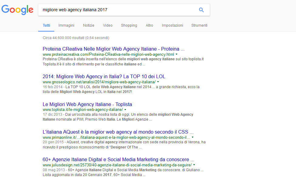Image resolution: width=296 pixels, height=183 pixels.
Task: Open Le Migliori Web Agency Italiane Toplista link
Action: tap(87, 104)
